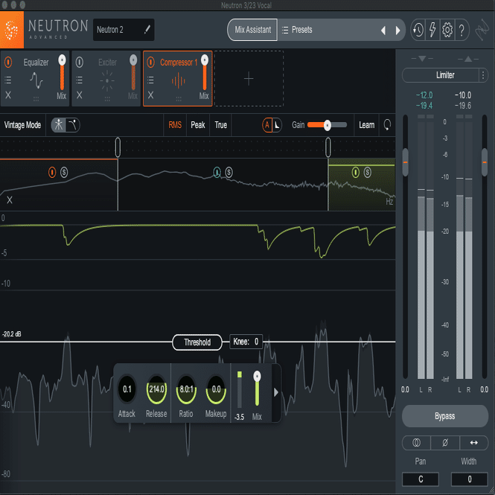495x495 pixels.
Task: Click the first crossover handle
Action: point(118,147)
